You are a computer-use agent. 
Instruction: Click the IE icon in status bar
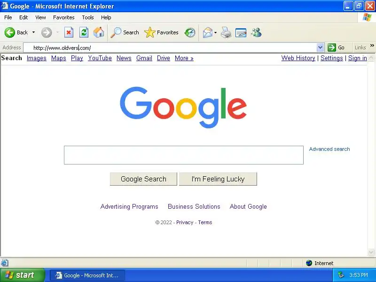pos(5,263)
